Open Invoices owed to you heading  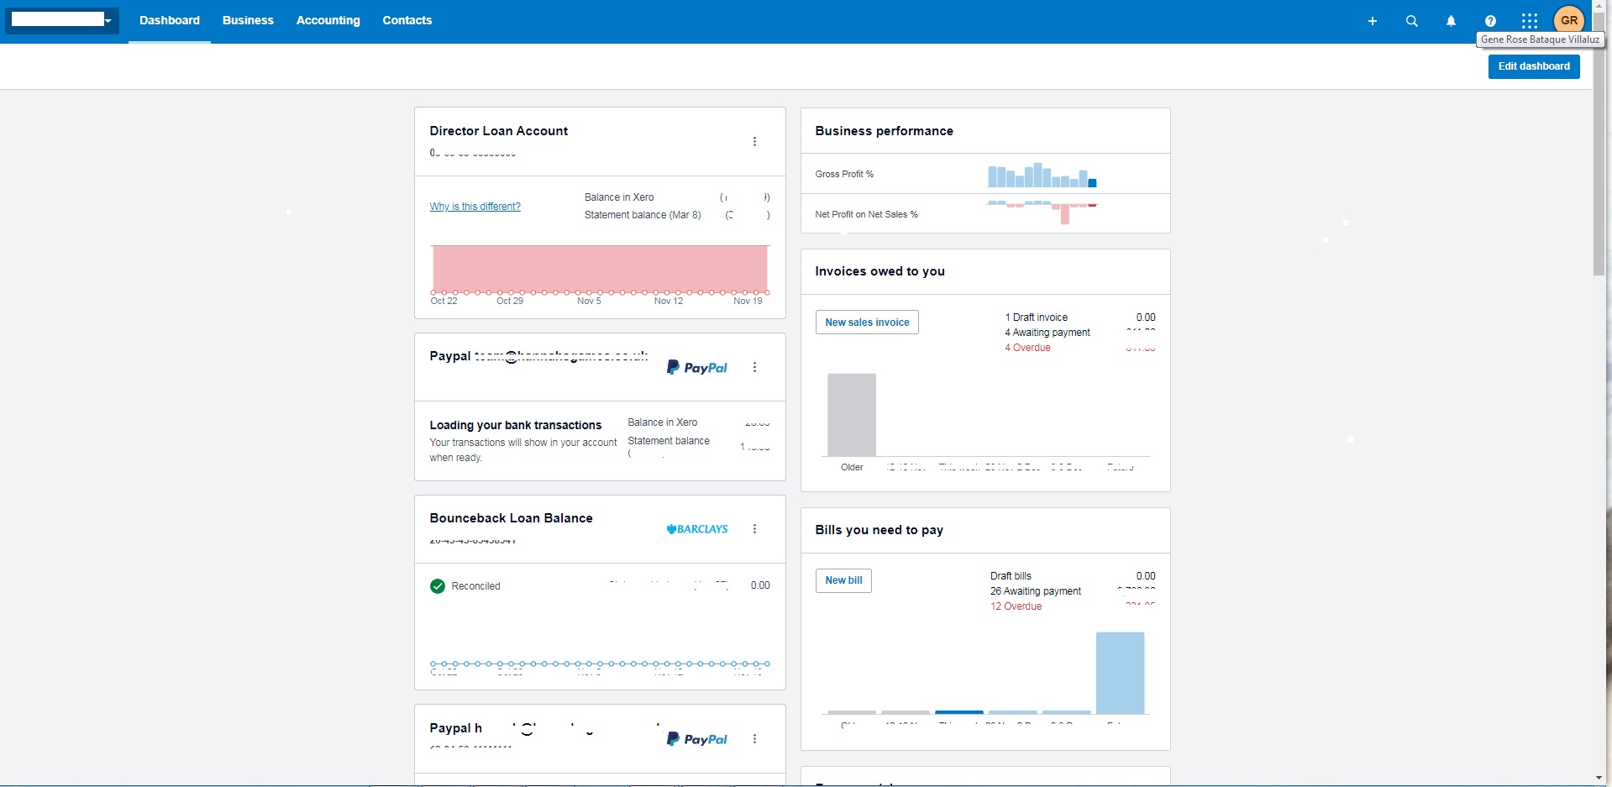pos(880,271)
